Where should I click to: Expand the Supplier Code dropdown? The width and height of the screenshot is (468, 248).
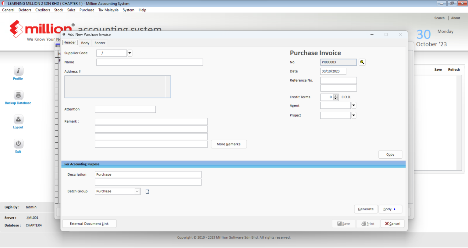click(129, 53)
